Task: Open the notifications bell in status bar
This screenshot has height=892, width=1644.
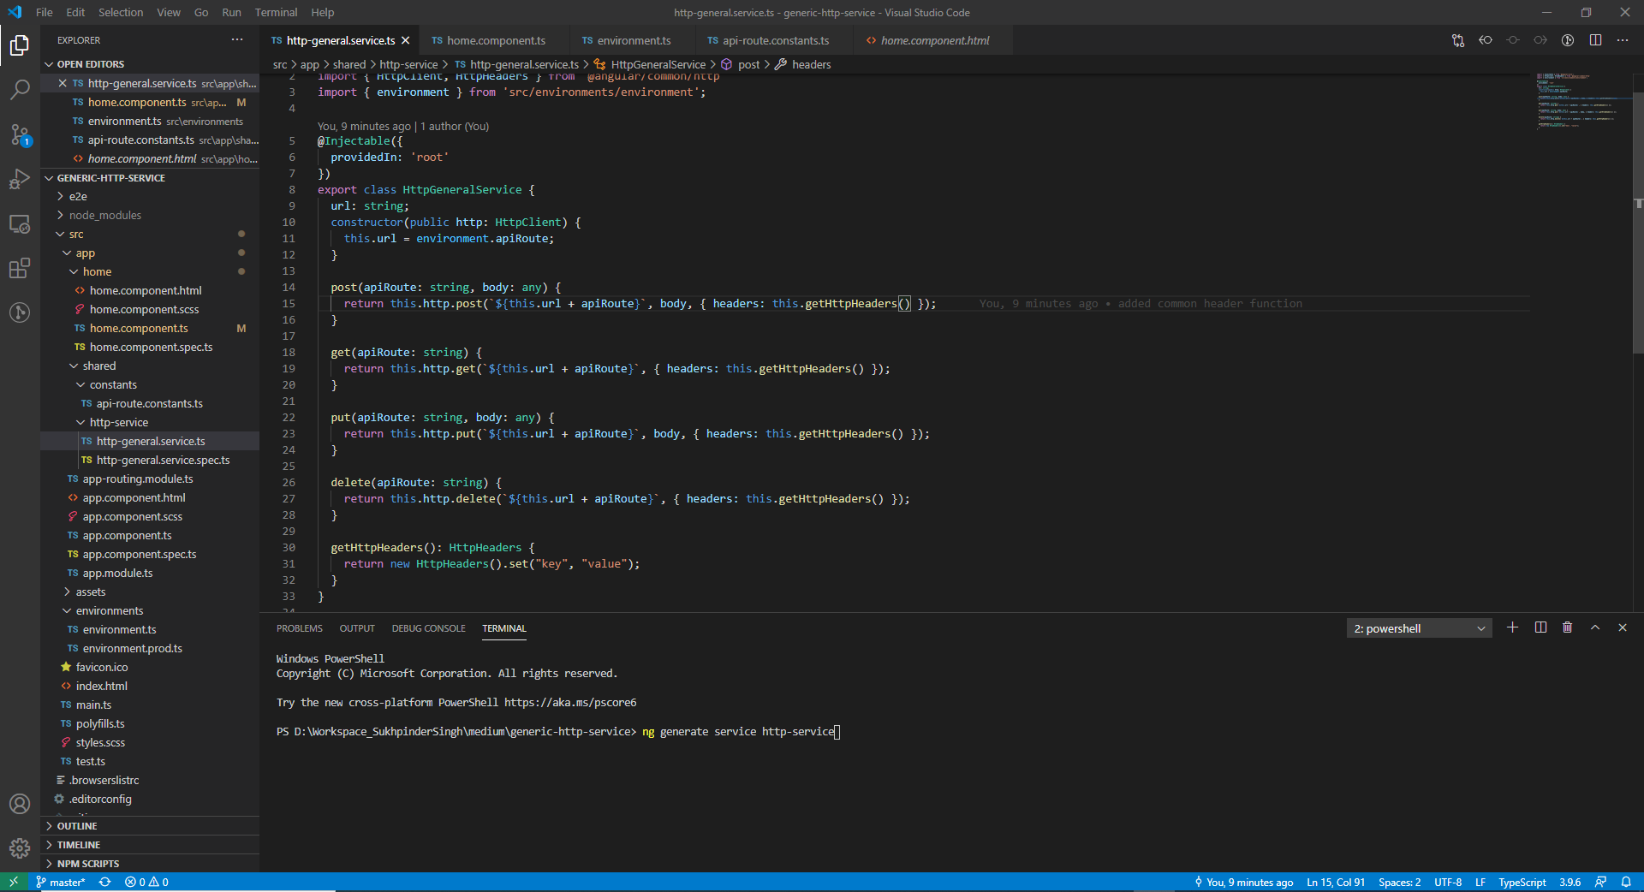Action: [1626, 882]
